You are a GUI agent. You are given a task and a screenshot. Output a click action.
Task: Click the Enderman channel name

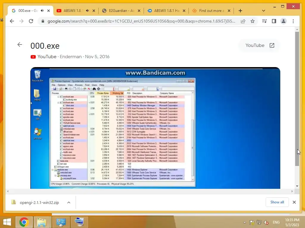tap(71, 57)
